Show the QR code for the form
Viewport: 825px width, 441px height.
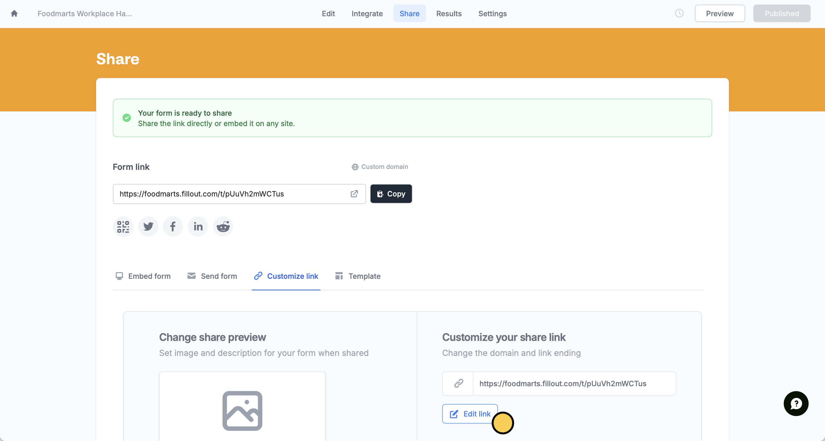click(x=123, y=226)
